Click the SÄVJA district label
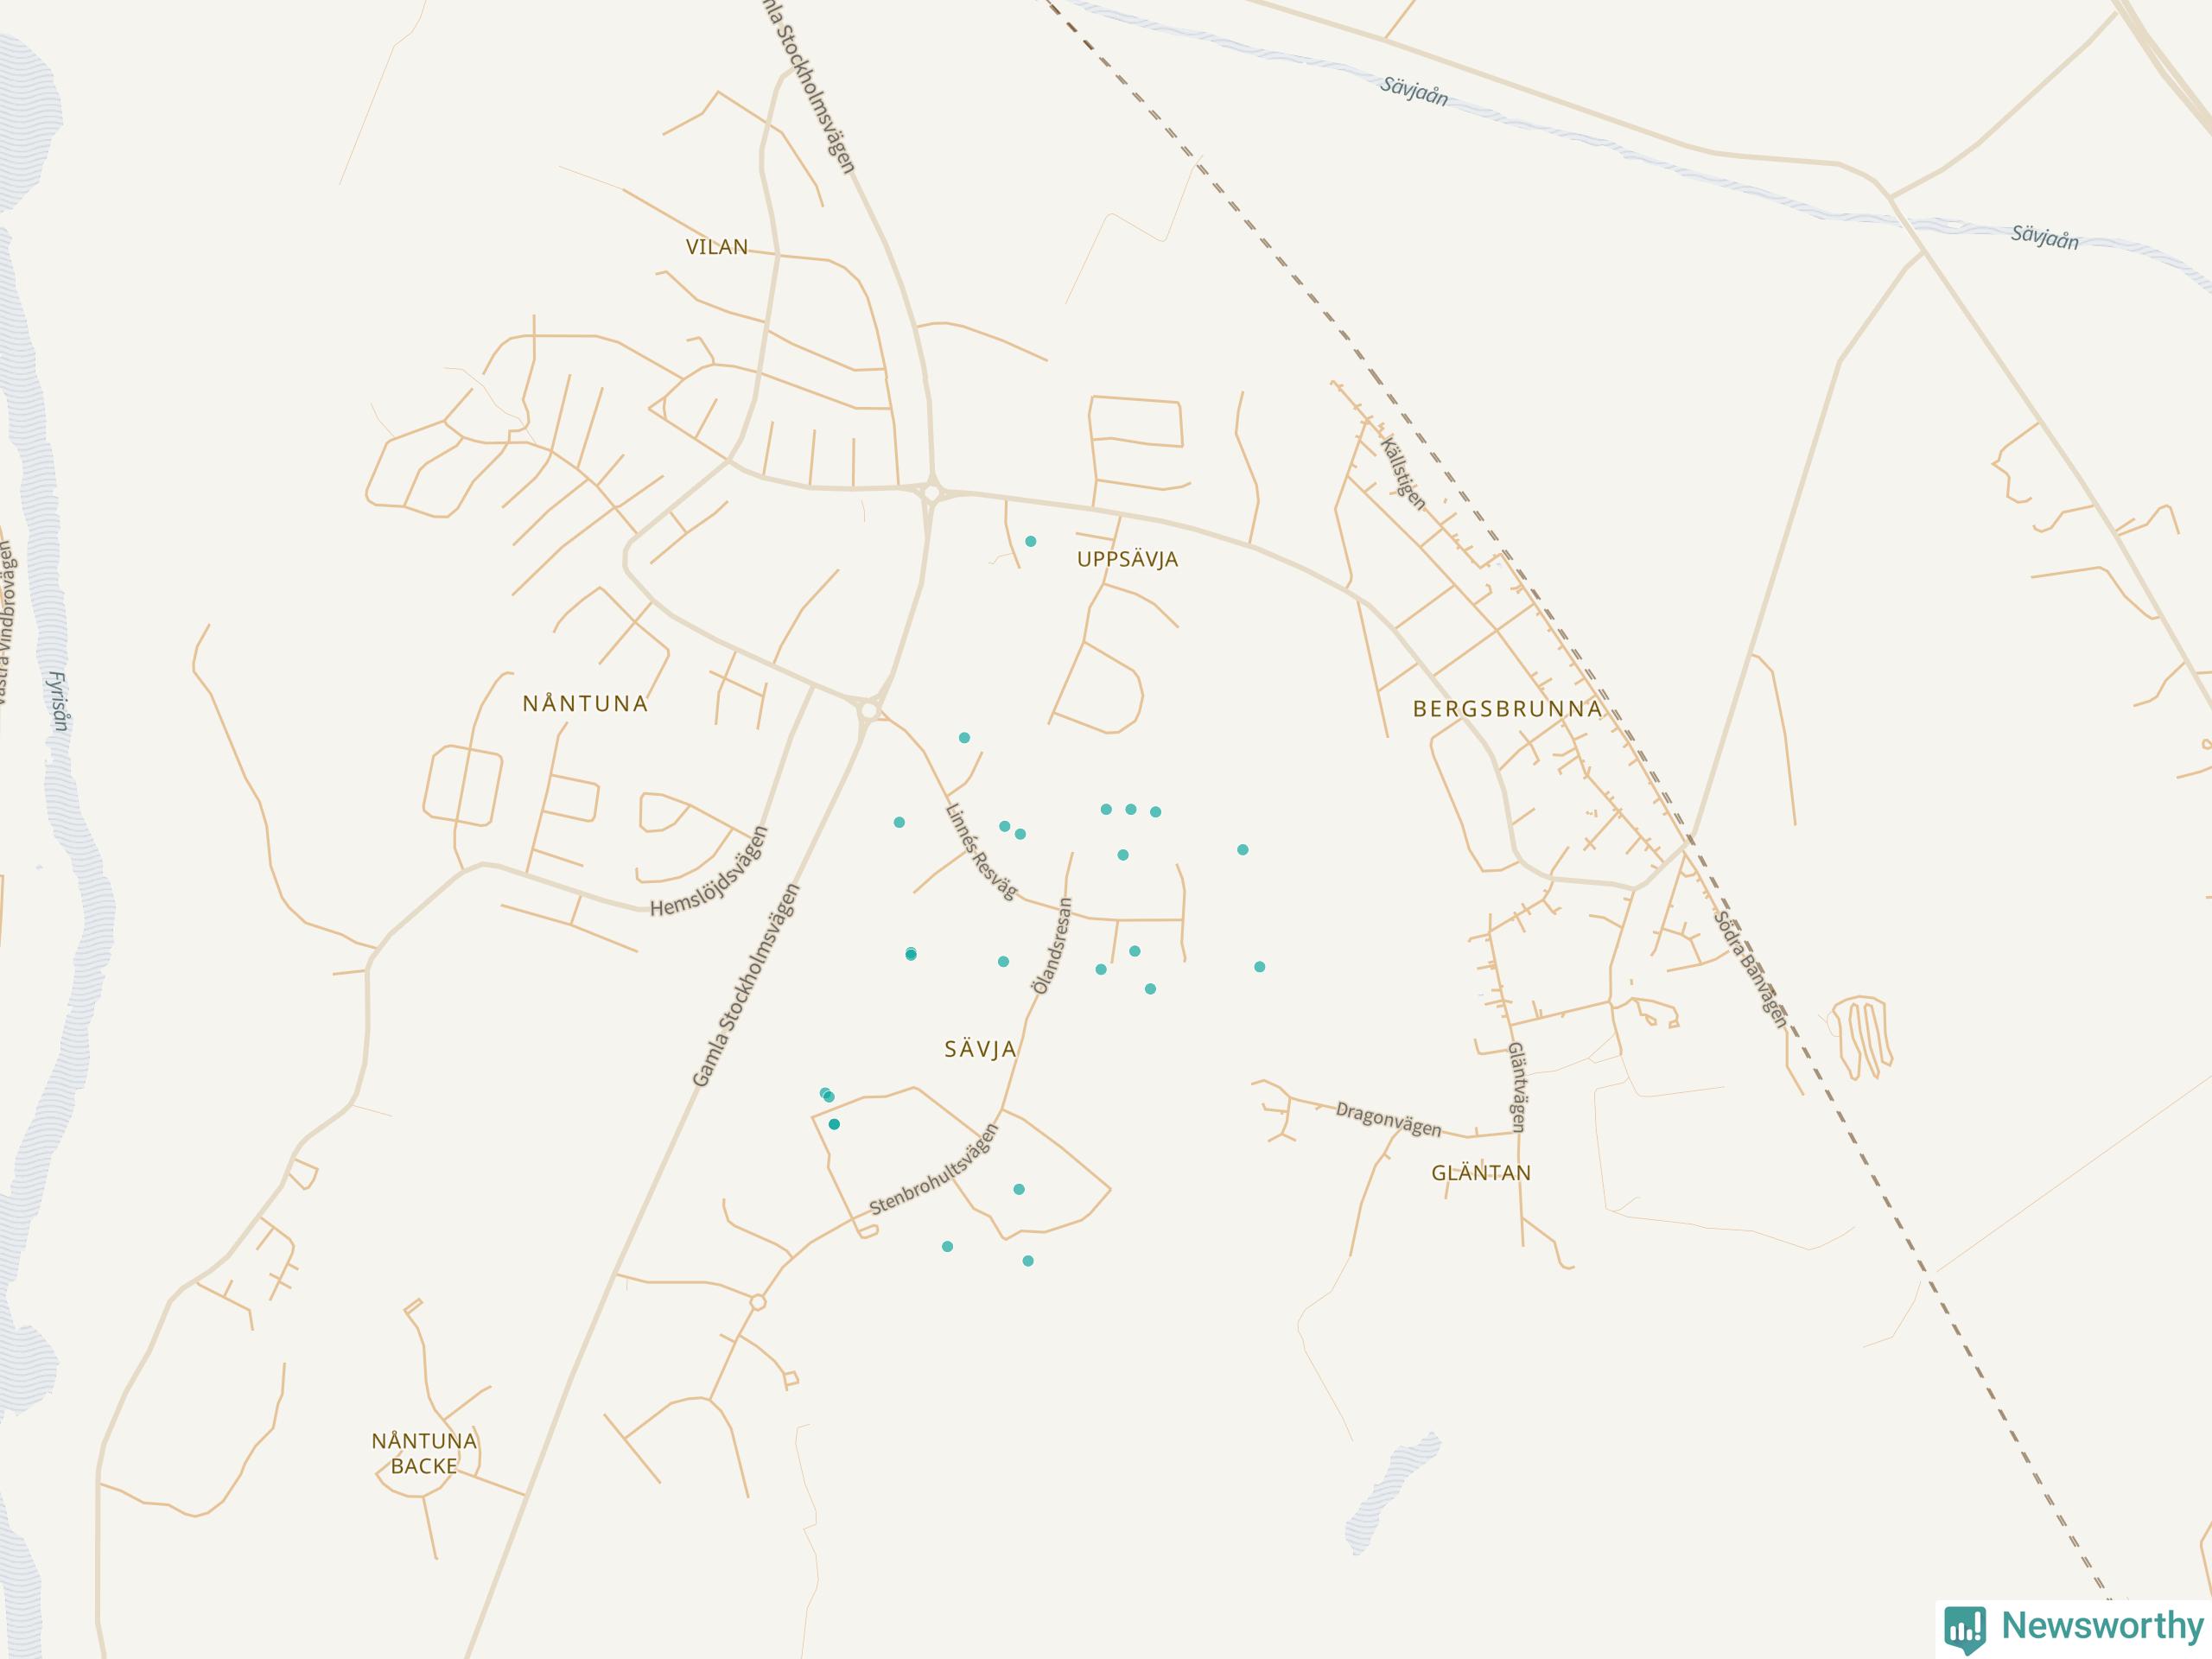The image size is (2212, 1659). pyautogui.click(x=980, y=1049)
